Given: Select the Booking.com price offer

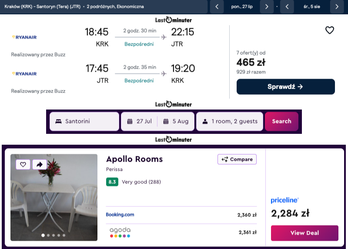Looking at the screenshot, I should [x=181, y=215].
